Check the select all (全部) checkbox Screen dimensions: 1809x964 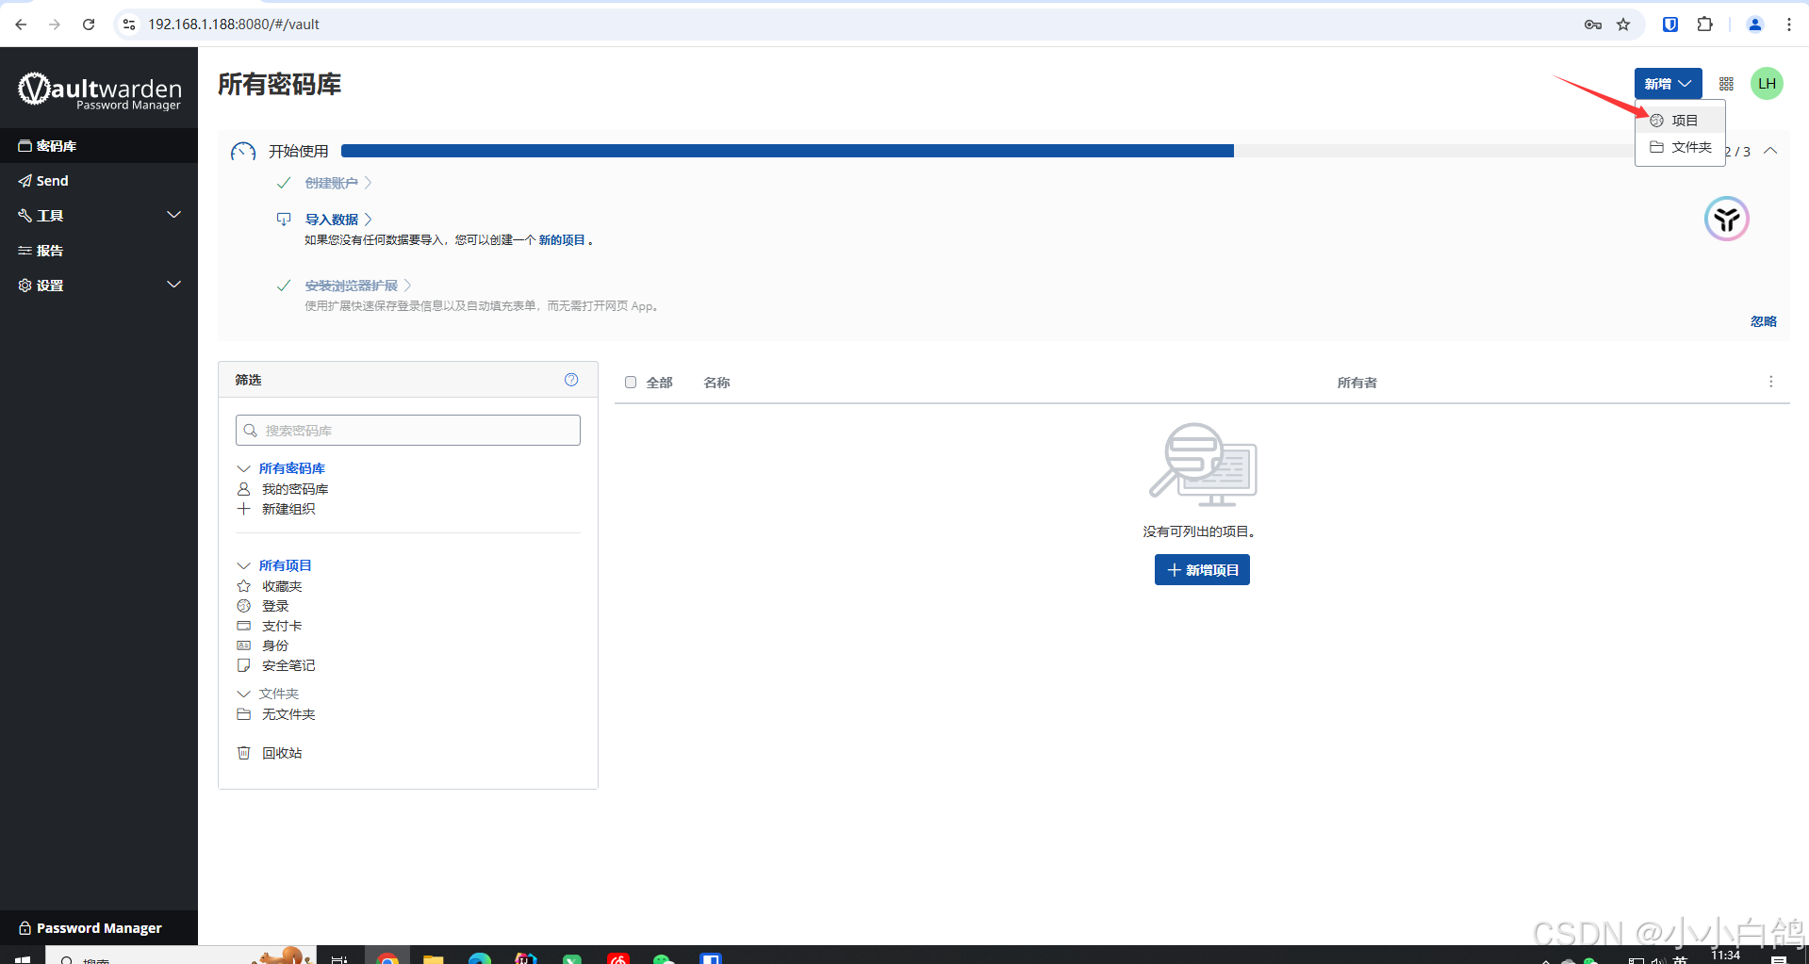coord(631,383)
